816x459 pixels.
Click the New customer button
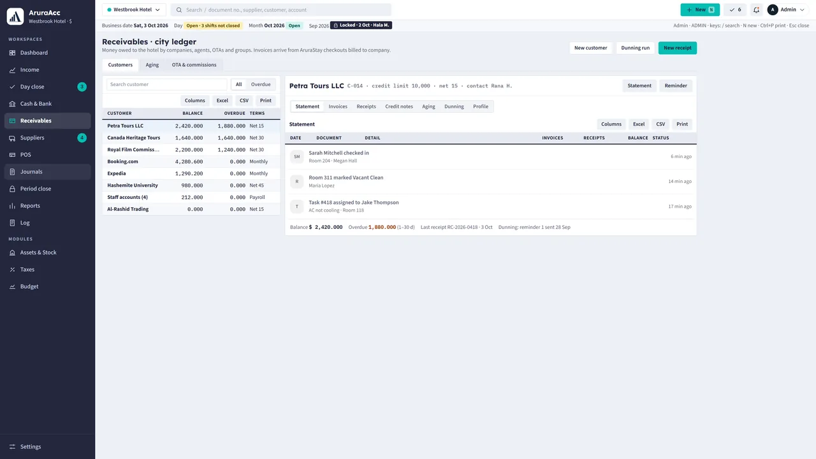[591, 48]
